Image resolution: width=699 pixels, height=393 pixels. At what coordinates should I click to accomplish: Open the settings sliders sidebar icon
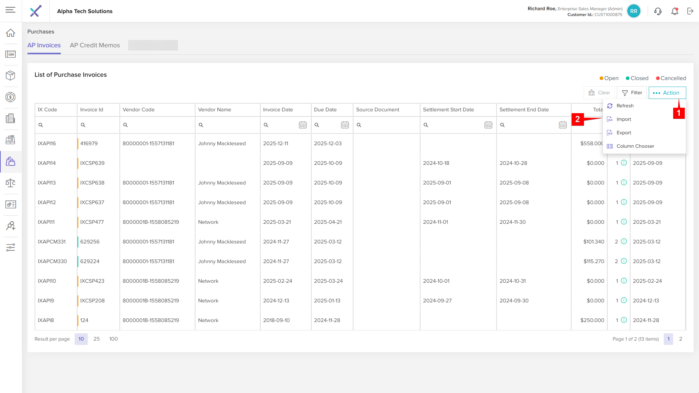tap(11, 247)
